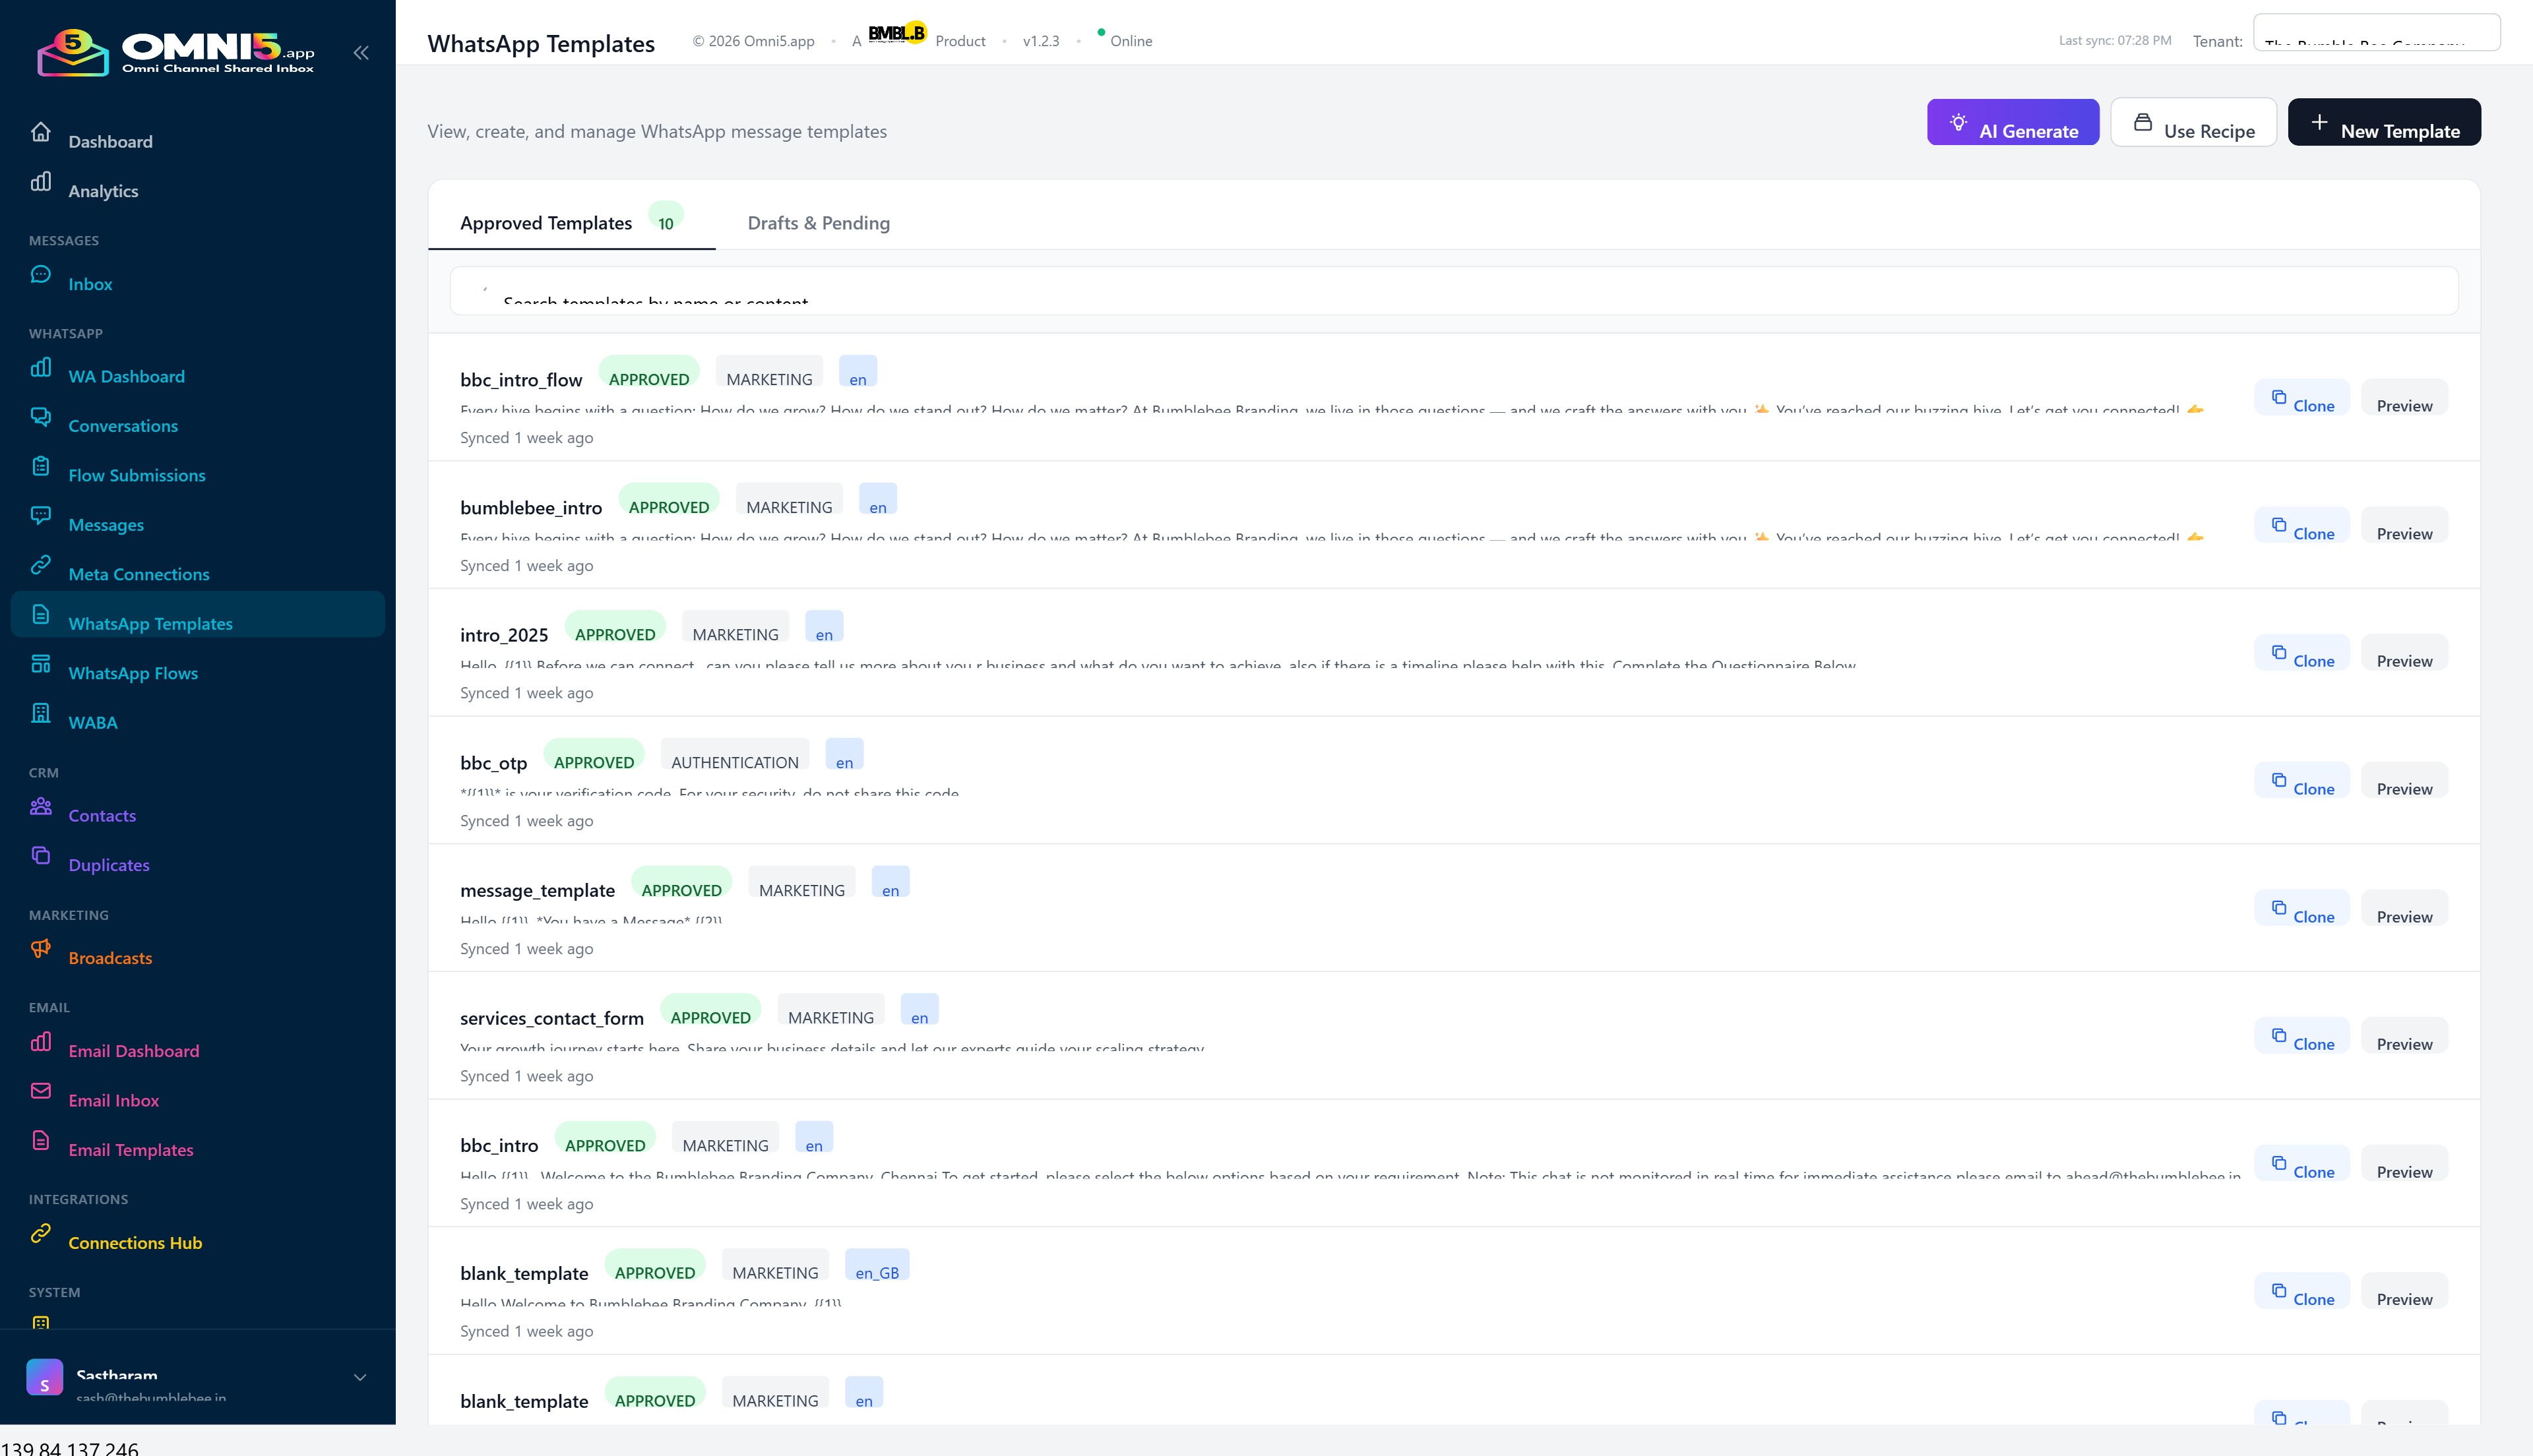Open the WA Dashboard icon
This screenshot has width=2533, height=1456.
pos(41,367)
